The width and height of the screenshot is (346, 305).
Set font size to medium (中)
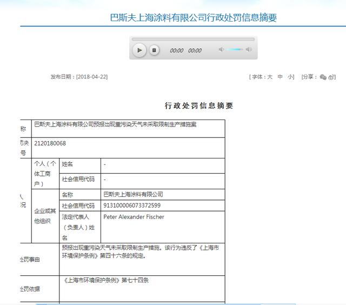point(280,77)
